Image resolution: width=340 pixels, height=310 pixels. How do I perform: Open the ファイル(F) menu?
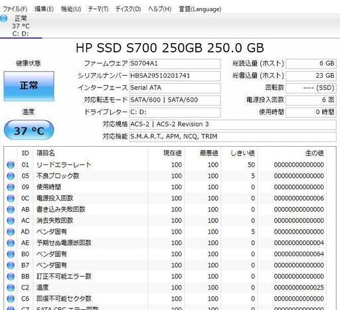pyautogui.click(x=15, y=9)
